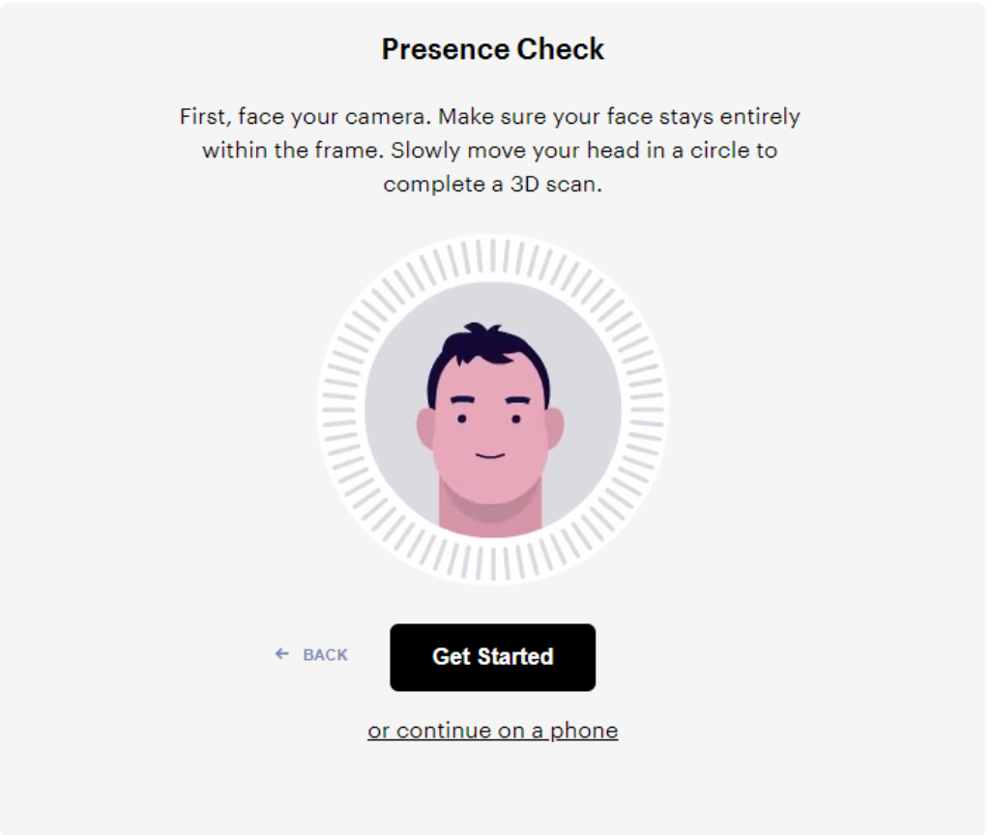Click the bottom of the scan progress ring
990x835 pixels.
tap(492, 563)
